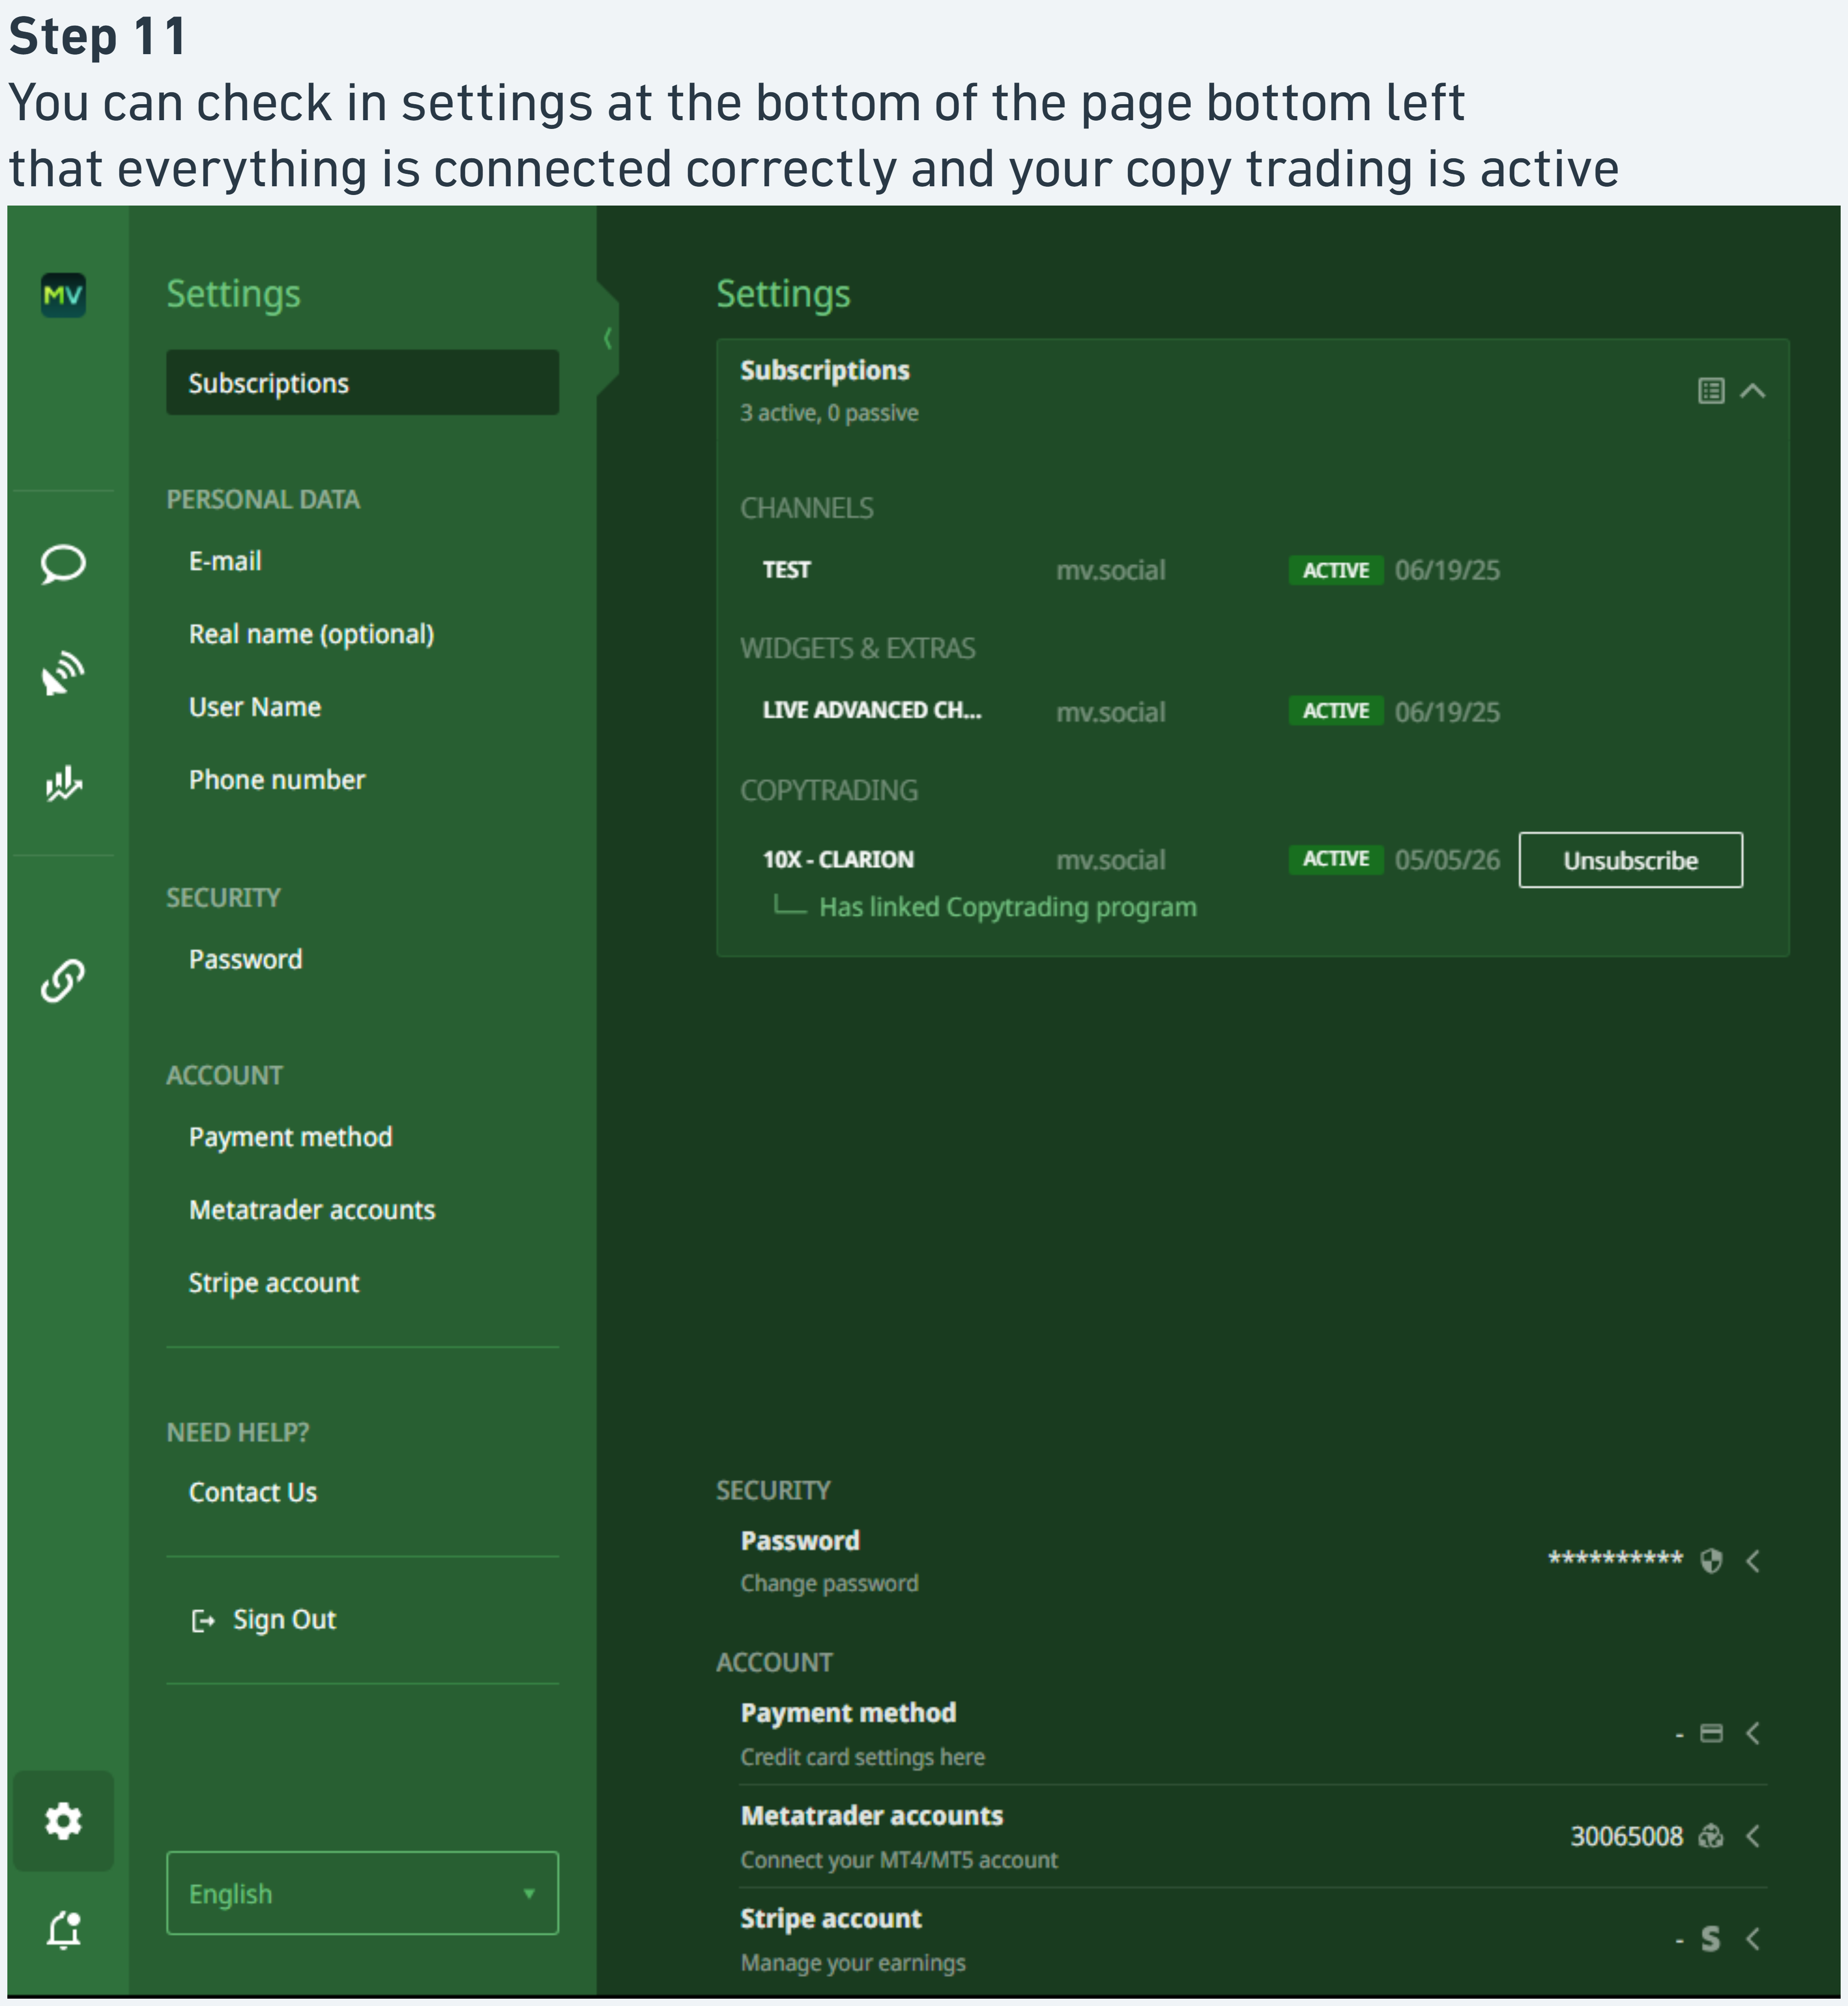The width and height of the screenshot is (1848, 2006).
Task: Click the Subscriptions panel heading
Action: tap(825, 371)
